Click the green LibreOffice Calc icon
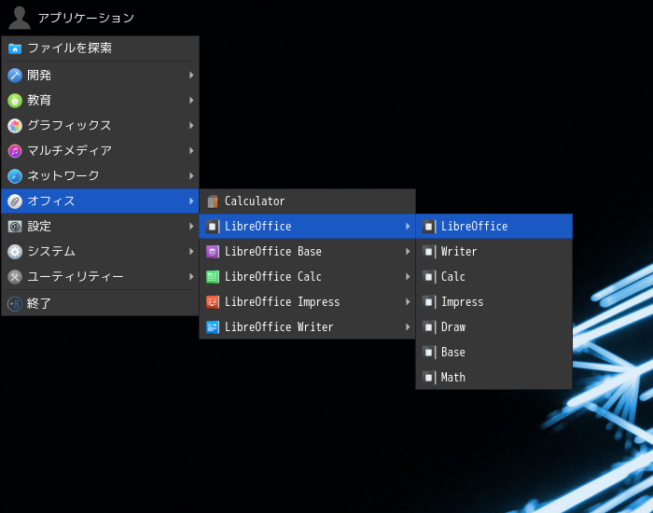The height and width of the screenshot is (513, 653). [213, 277]
